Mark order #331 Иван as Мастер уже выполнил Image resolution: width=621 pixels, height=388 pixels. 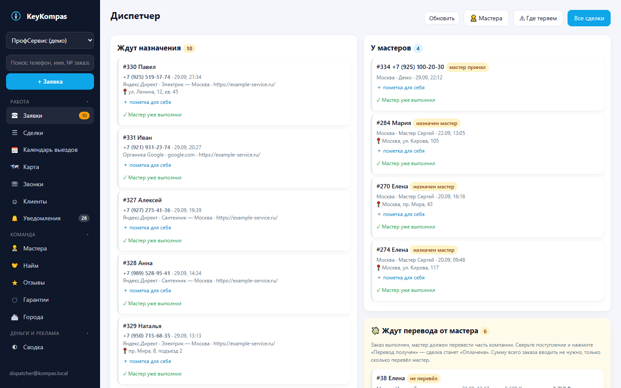pos(152,178)
